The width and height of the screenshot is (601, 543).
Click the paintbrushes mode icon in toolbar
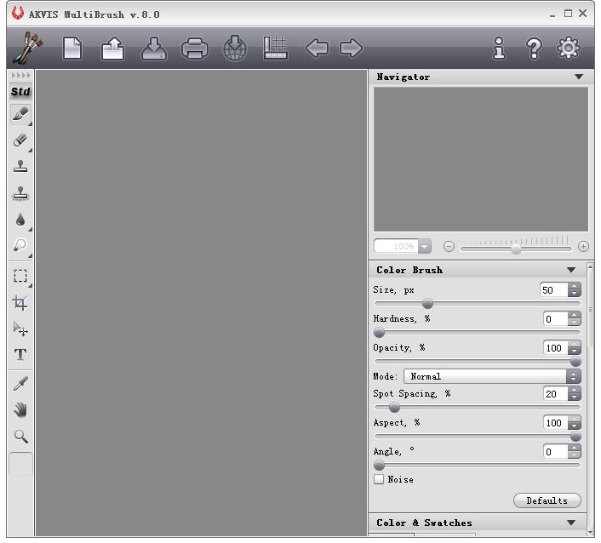[x=27, y=48]
